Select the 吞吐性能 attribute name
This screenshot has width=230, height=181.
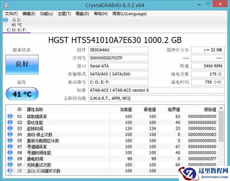click(x=35, y=123)
